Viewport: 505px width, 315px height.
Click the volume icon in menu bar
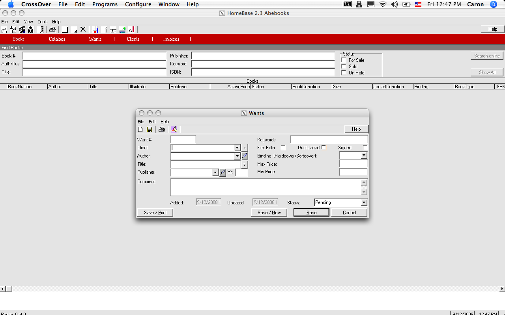(x=394, y=4)
